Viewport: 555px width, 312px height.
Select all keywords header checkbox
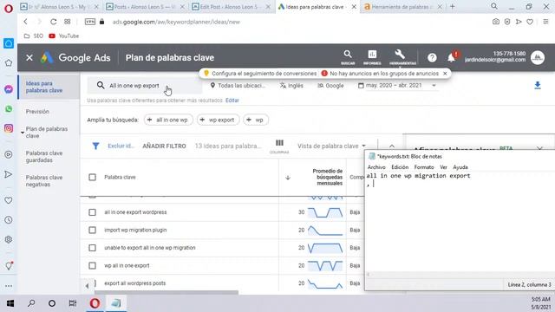93,177
